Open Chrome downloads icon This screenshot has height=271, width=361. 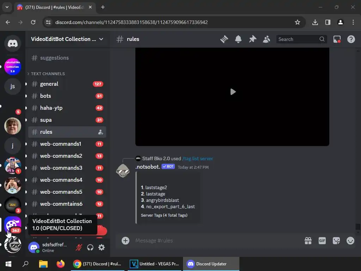tap(315, 22)
